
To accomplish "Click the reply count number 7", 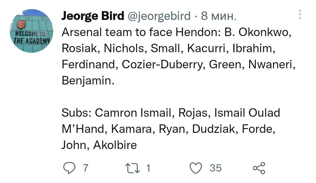I will click(85, 168).
